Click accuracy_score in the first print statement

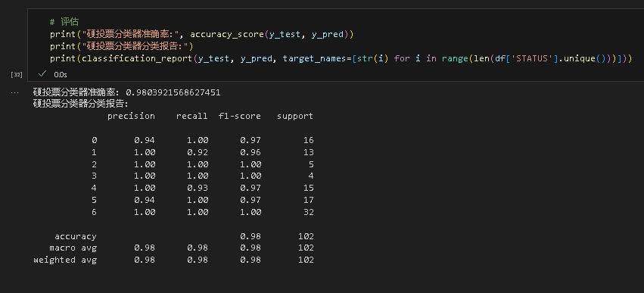pyautogui.click(x=227, y=35)
